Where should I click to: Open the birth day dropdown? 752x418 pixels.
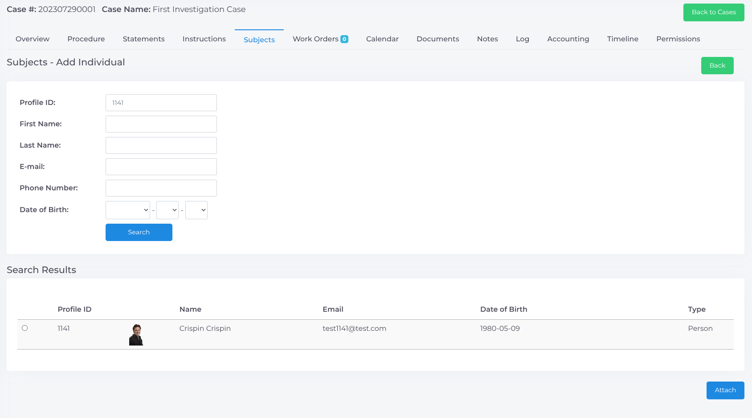pos(196,210)
